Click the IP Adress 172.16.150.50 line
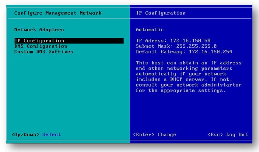 click(173, 41)
